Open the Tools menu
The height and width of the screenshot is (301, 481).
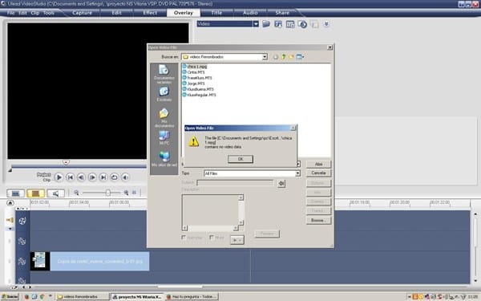(x=48, y=13)
